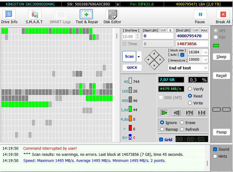Close drive tab with x button

(118, 4)
